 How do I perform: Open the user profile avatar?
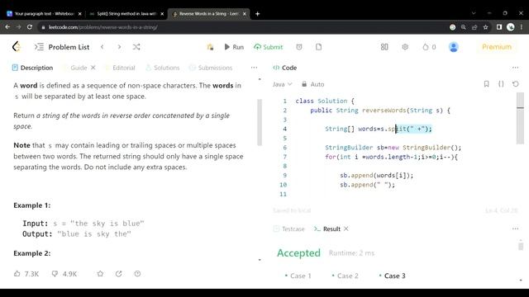[454, 47]
